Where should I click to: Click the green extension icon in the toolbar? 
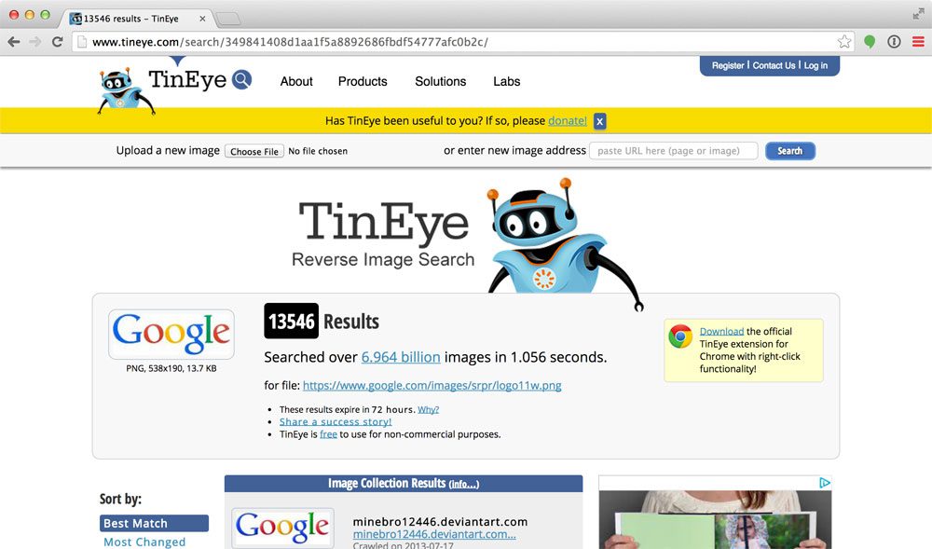[870, 42]
